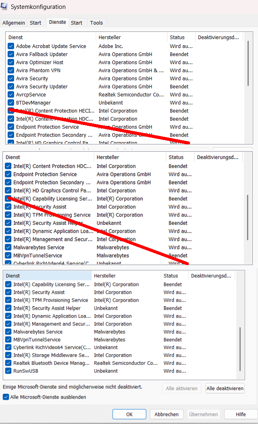The width and height of the screenshot is (258, 424).
Task: Click the highlighted Dienst column header
Action: tap(48, 276)
